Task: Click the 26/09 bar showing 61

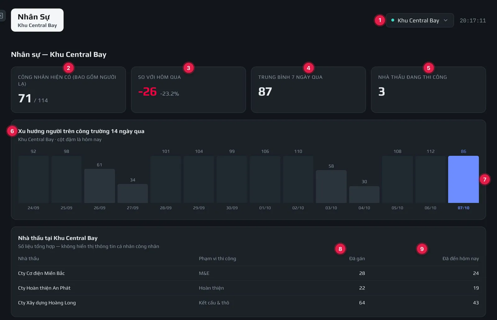Action: (x=99, y=186)
